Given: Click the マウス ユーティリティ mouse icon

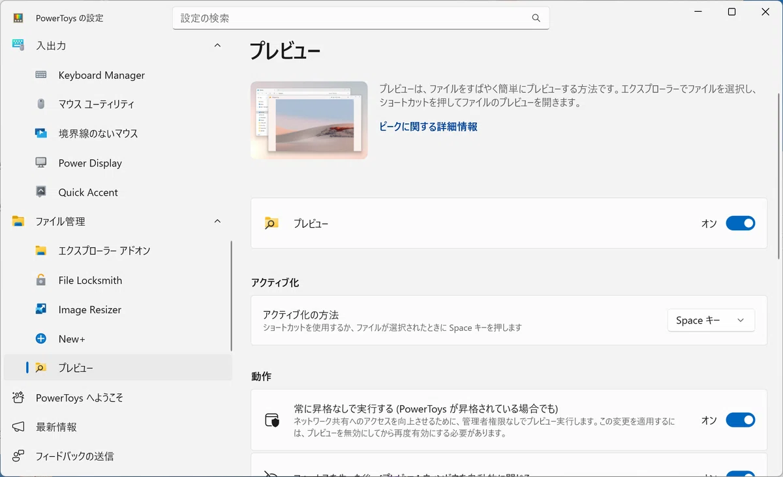Looking at the screenshot, I should tap(41, 104).
